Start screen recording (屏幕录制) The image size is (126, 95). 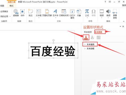pos(115,14)
